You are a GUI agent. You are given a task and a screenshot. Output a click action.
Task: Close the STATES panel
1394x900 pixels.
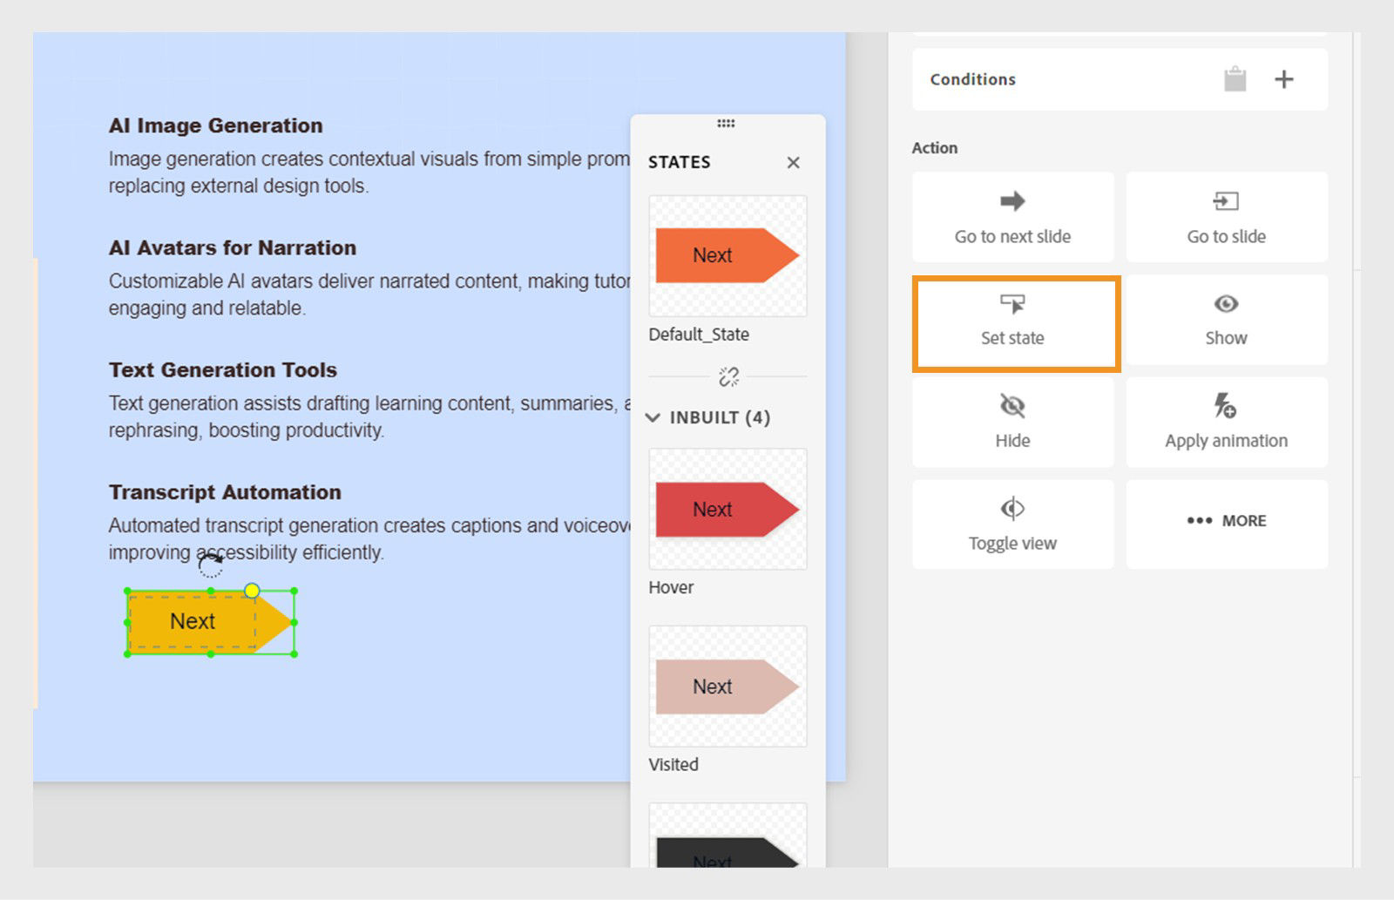coord(793,163)
